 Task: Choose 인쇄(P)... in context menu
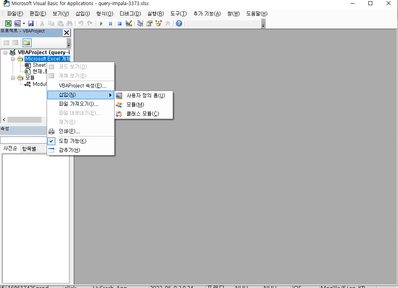tap(81, 131)
